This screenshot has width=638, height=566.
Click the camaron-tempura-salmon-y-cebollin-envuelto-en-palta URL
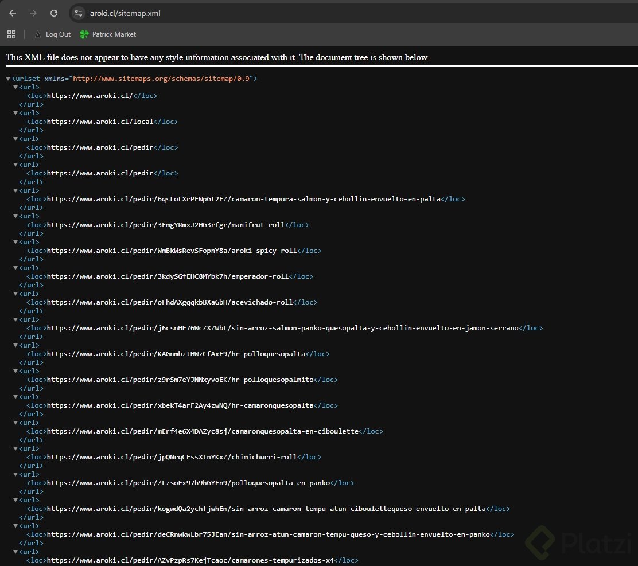[x=244, y=199]
